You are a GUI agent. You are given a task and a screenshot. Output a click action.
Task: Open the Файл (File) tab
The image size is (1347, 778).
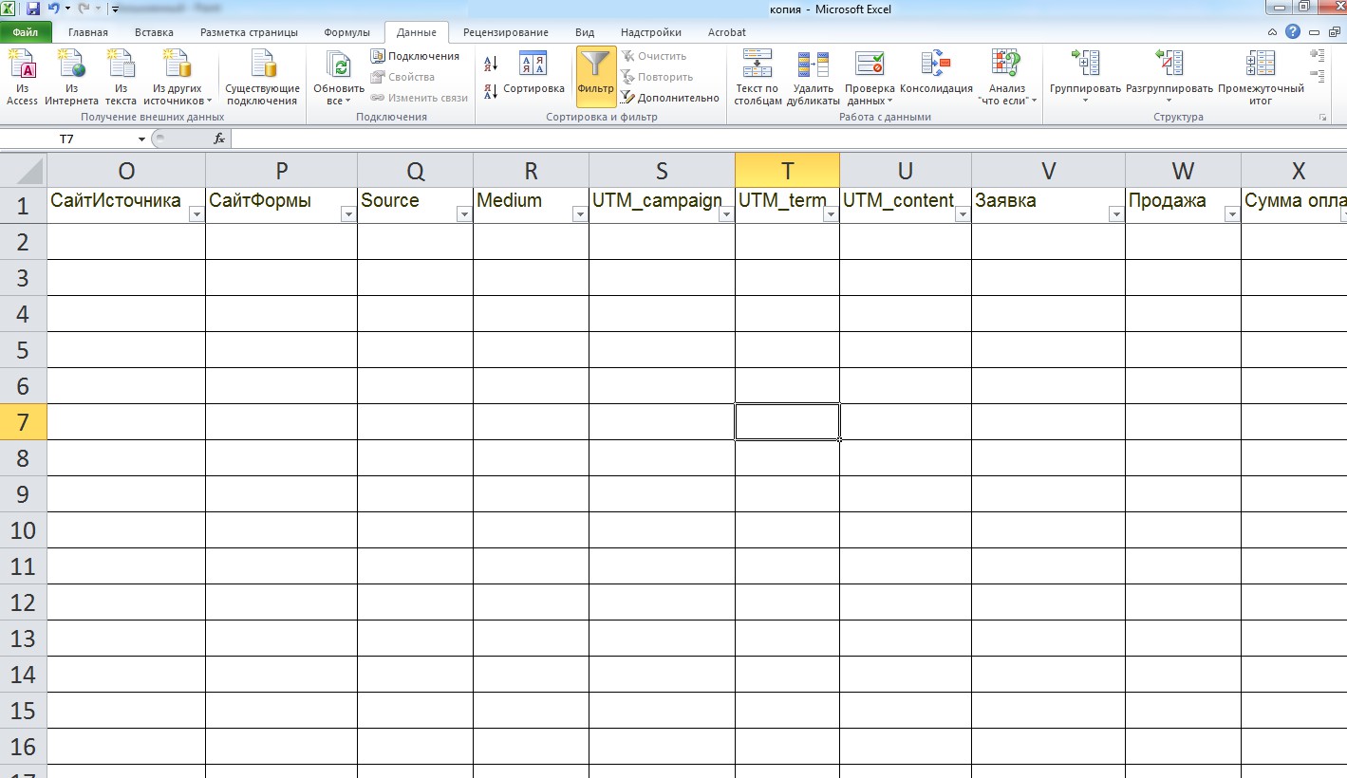pos(26,32)
